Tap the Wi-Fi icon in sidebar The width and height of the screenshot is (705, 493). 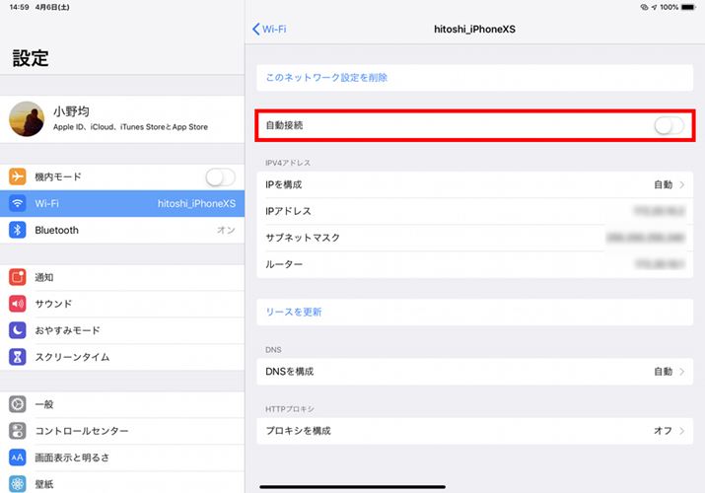tap(18, 203)
